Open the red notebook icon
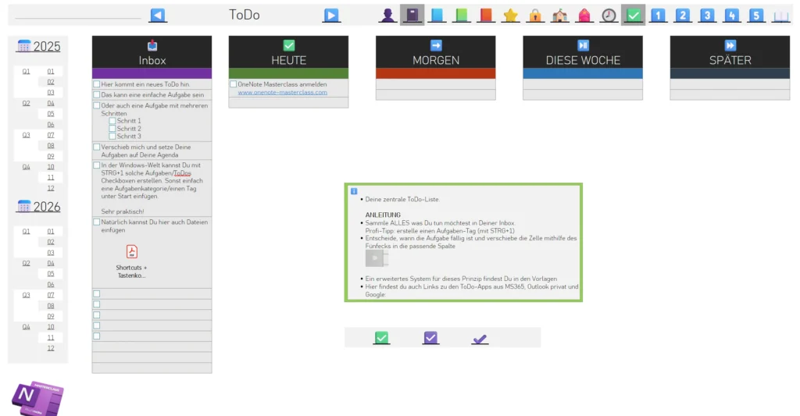 point(486,16)
